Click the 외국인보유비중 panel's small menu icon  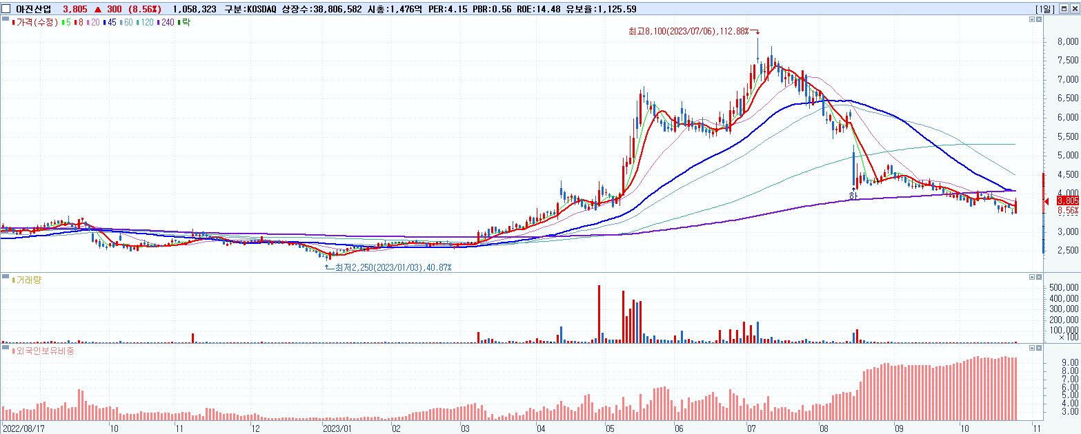4,349
